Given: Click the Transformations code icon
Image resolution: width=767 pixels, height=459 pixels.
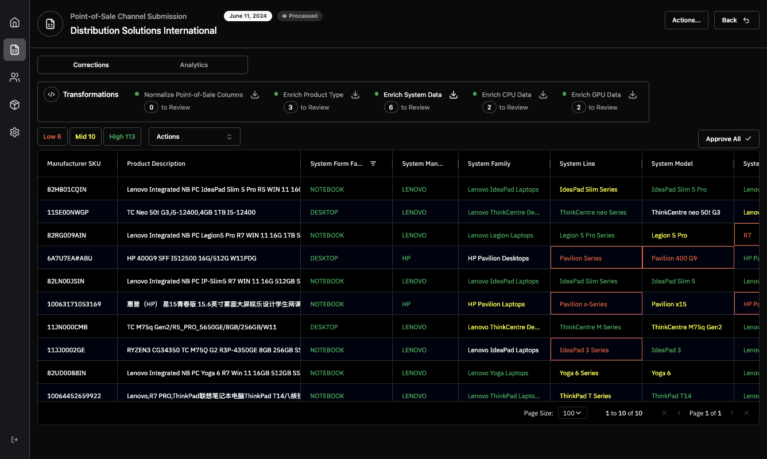Looking at the screenshot, I should 52,95.
